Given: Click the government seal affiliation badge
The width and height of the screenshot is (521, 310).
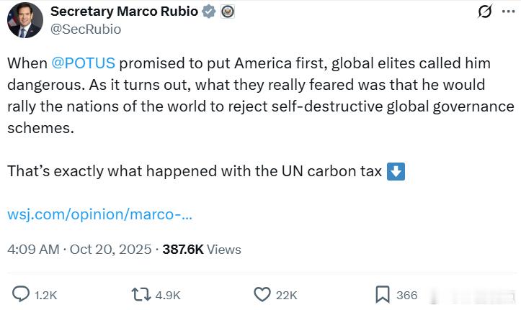Looking at the screenshot, I should (x=227, y=12).
